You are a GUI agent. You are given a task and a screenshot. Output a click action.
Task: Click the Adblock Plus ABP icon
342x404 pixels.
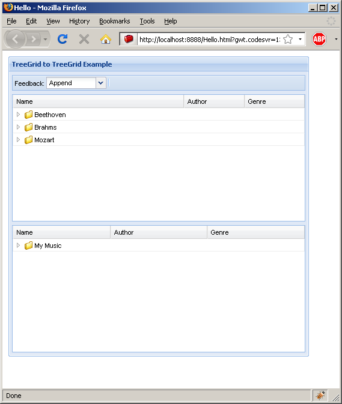(319, 39)
